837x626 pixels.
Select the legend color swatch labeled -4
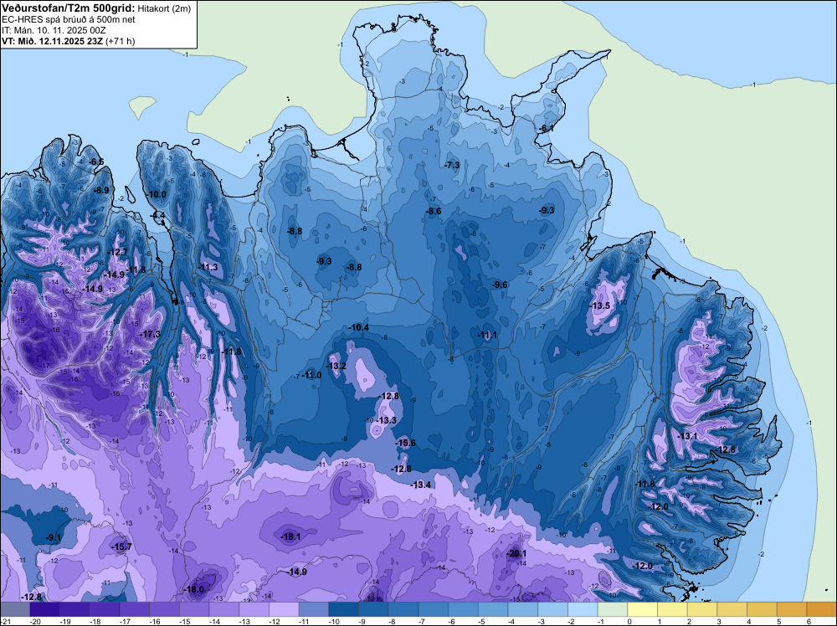pos(523,609)
